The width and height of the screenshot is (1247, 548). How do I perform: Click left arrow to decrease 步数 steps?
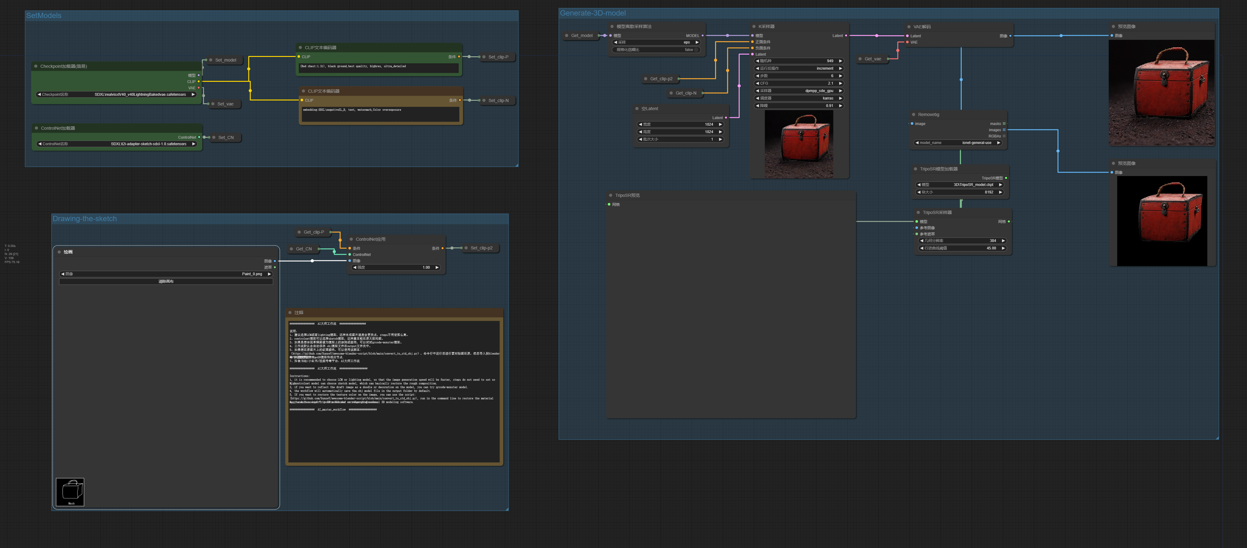point(757,76)
